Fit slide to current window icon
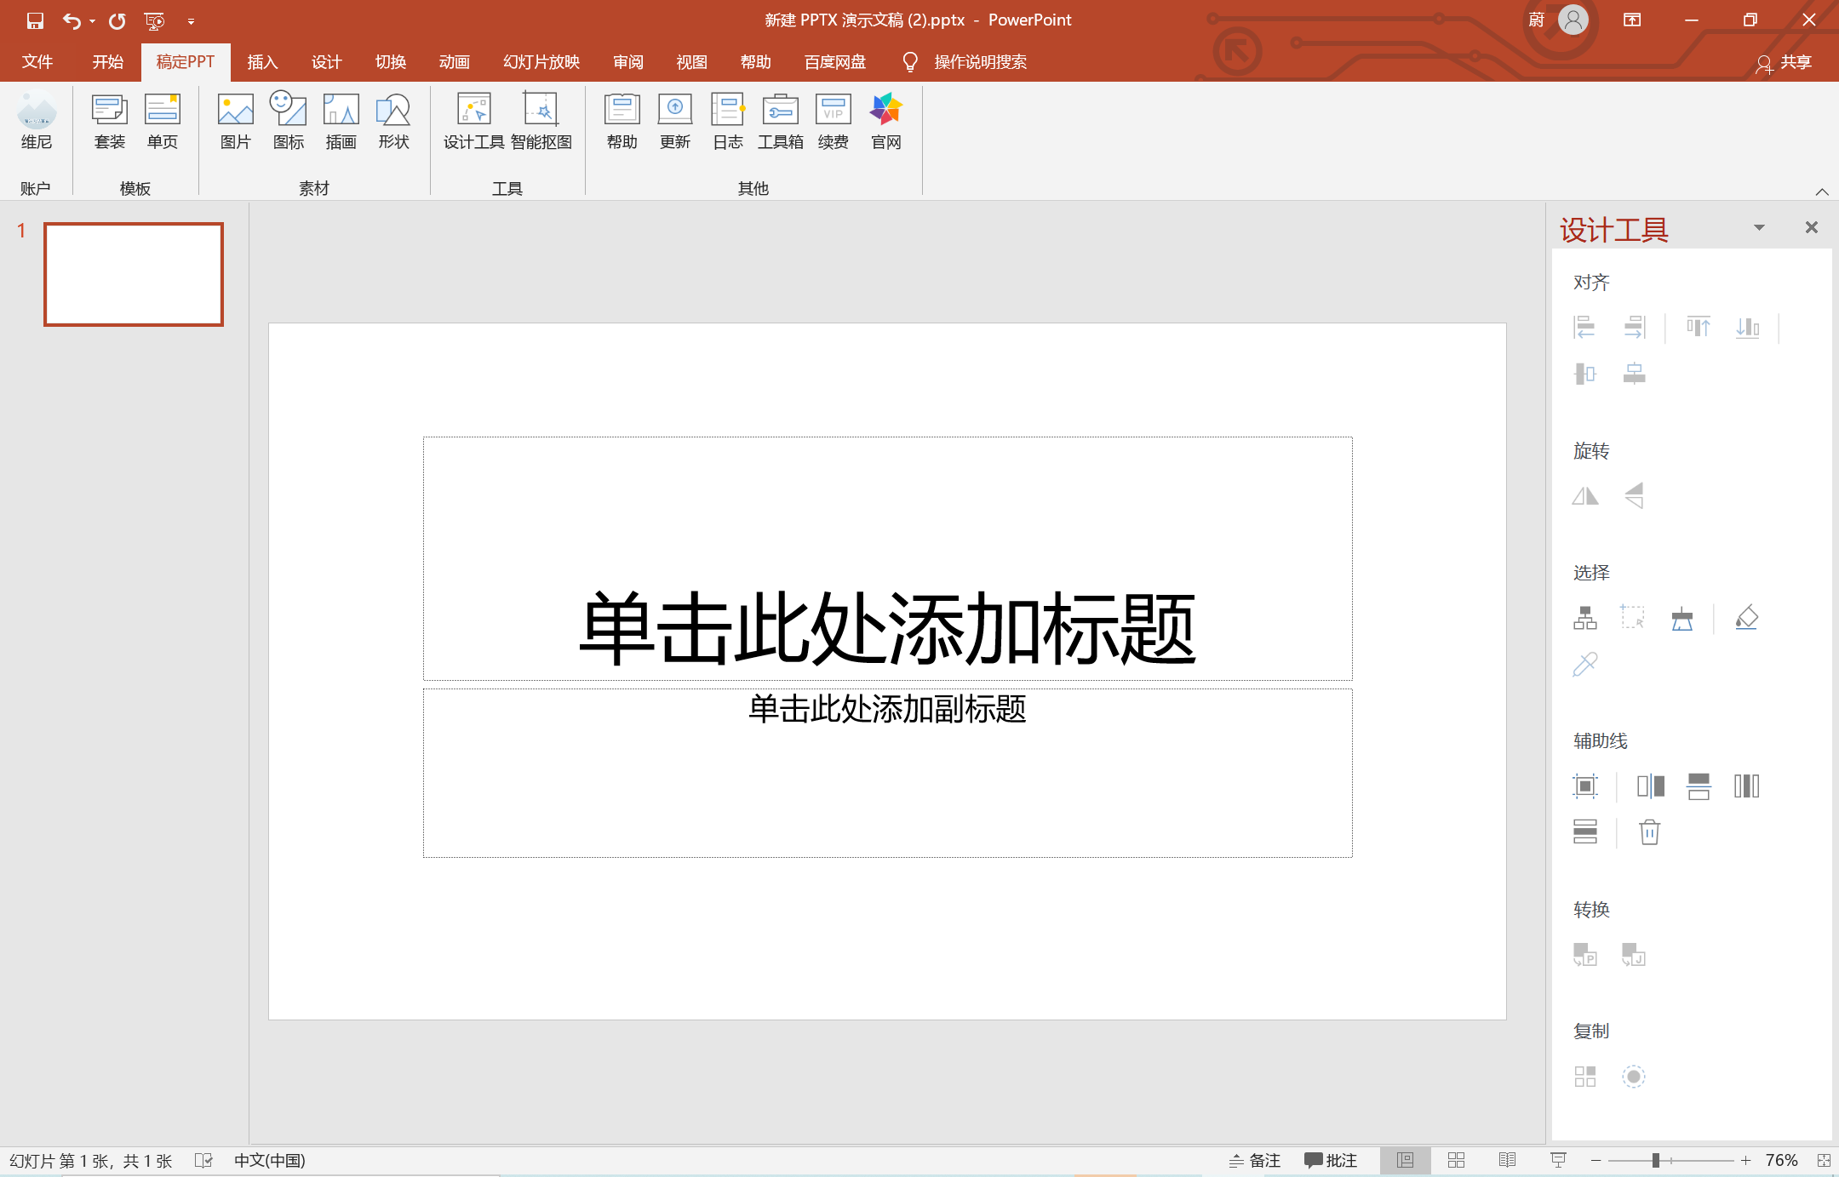The image size is (1839, 1177). pos(1824,1160)
